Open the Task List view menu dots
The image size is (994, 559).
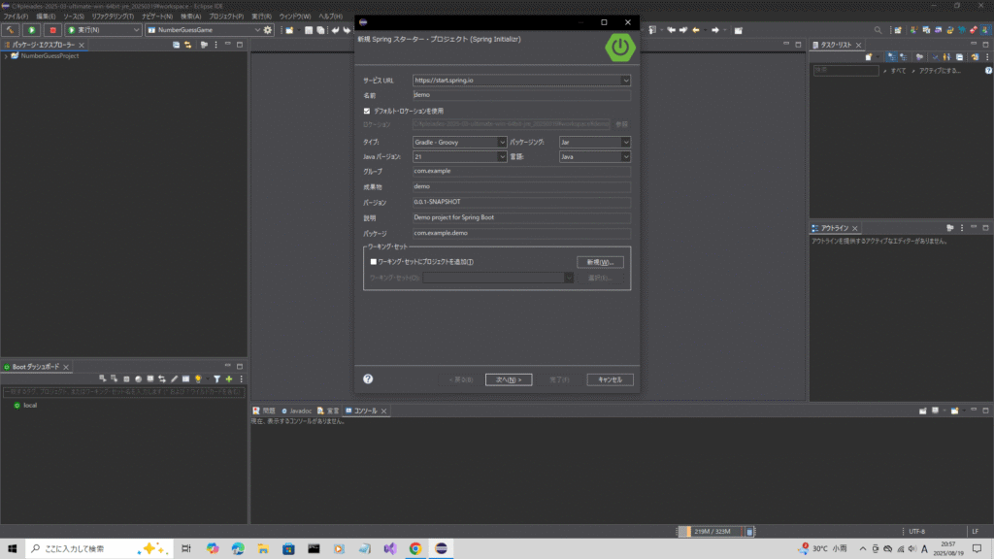(987, 57)
